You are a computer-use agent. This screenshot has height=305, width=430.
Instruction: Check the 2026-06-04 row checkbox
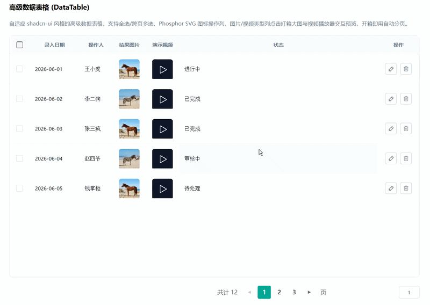[19, 158]
